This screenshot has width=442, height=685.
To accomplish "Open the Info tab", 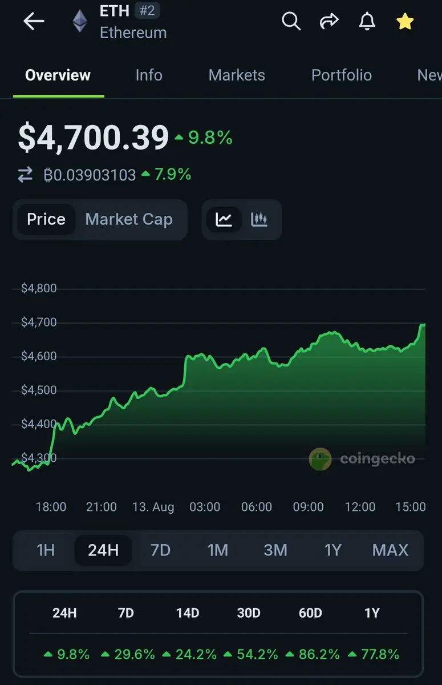I will (149, 75).
